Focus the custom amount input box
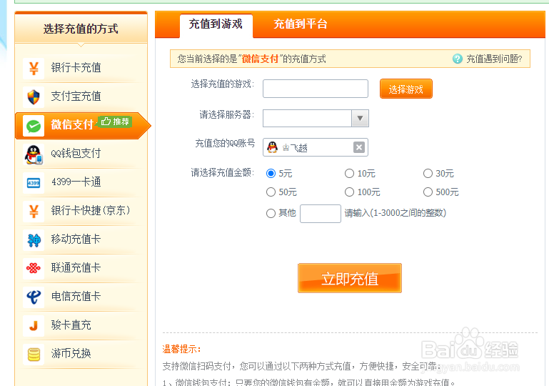Screen dimensions: 549x386 tap(321, 214)
